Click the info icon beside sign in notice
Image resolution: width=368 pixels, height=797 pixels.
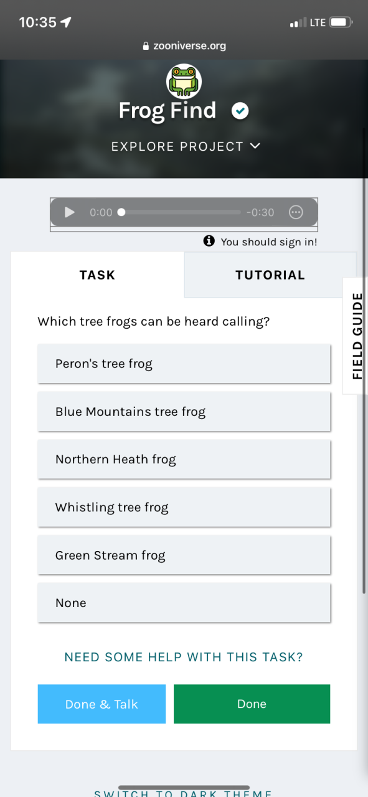tap(209, 241)
